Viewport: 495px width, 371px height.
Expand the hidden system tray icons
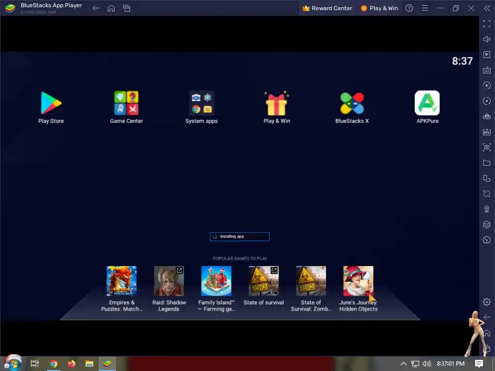click(403, 364)
